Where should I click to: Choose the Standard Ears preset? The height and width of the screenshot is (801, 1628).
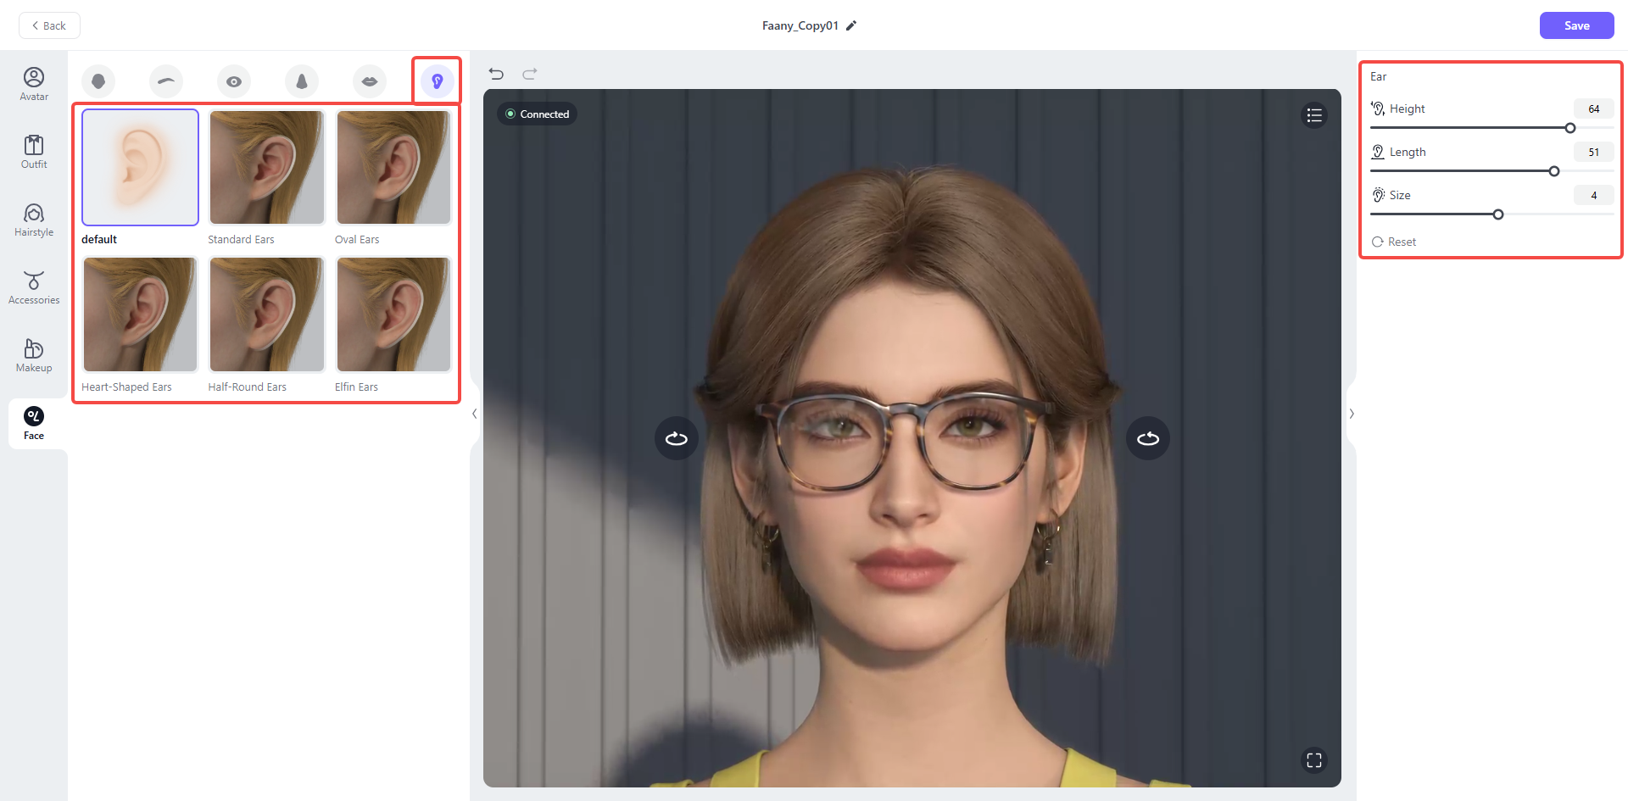coord(266,167)
